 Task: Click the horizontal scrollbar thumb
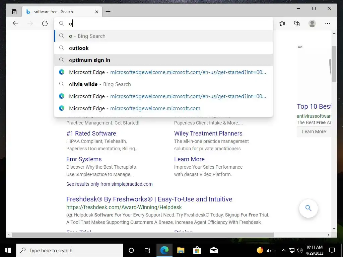tap(143, 235)
